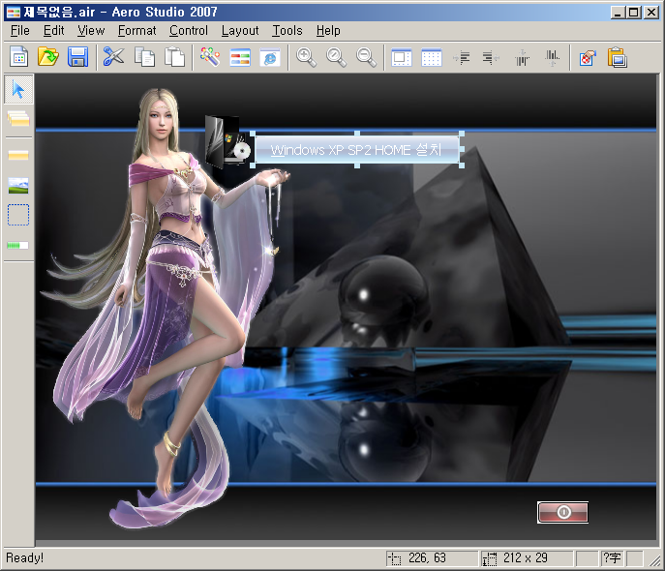Open the Tools menu
Viewport: 665px width, 571px height.
coord(287,31)
